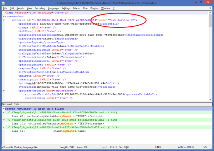Click the isTransactional line

point(51,57)
